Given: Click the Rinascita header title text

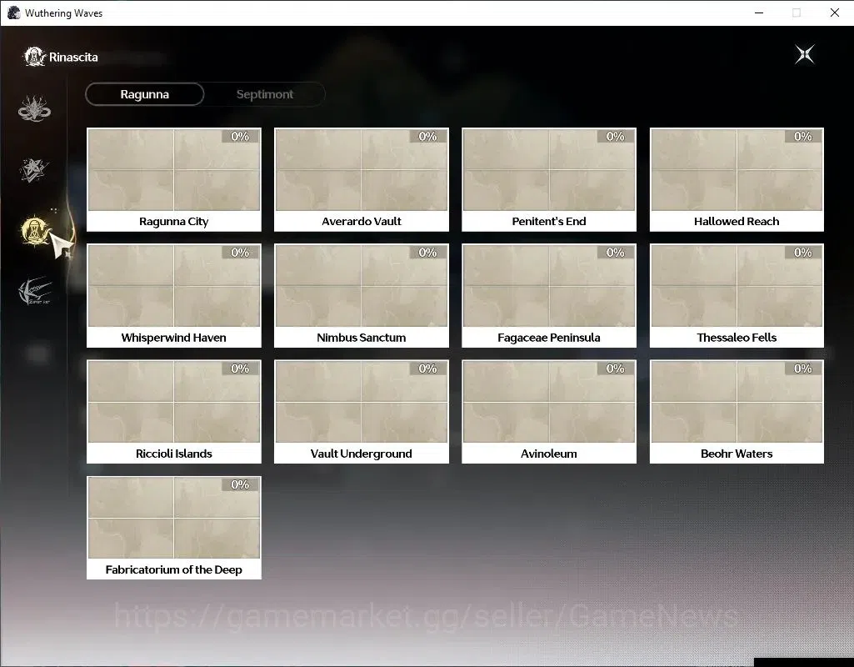Looking at the screenshot, I should tap(73, 58).
